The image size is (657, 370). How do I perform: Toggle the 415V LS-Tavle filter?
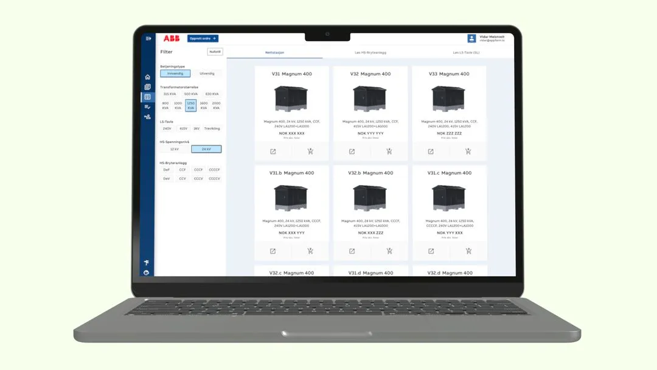pyautogui.click(x=184, y=128)
